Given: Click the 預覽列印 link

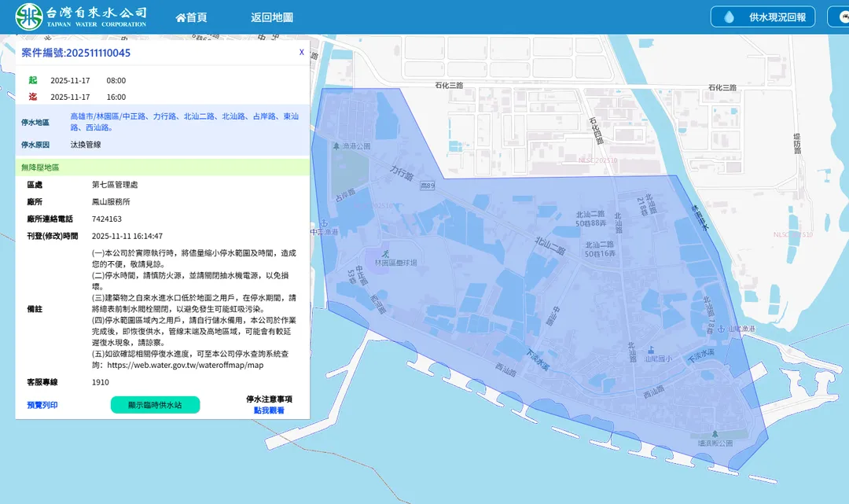Looking at the screenshot, I should tap(42, 405).
